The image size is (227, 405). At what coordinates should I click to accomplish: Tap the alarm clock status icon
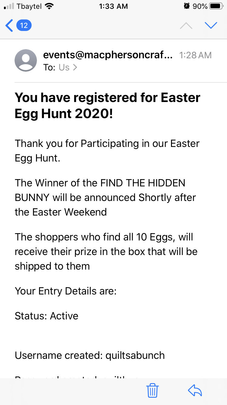[186, 6]
